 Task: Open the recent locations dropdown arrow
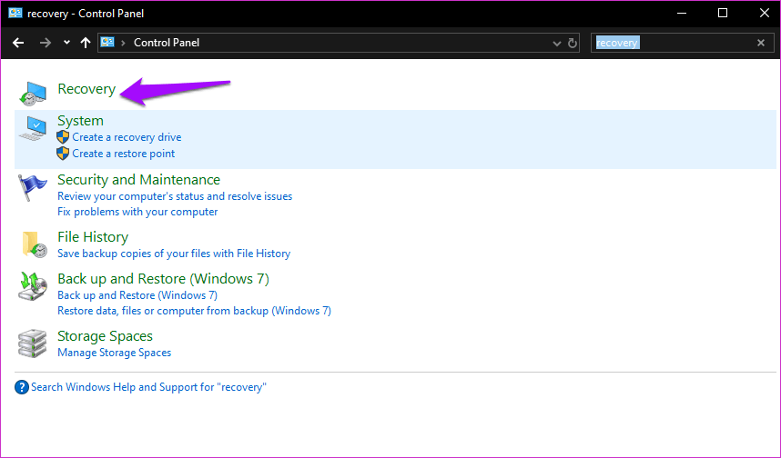[x=66, y=43]
